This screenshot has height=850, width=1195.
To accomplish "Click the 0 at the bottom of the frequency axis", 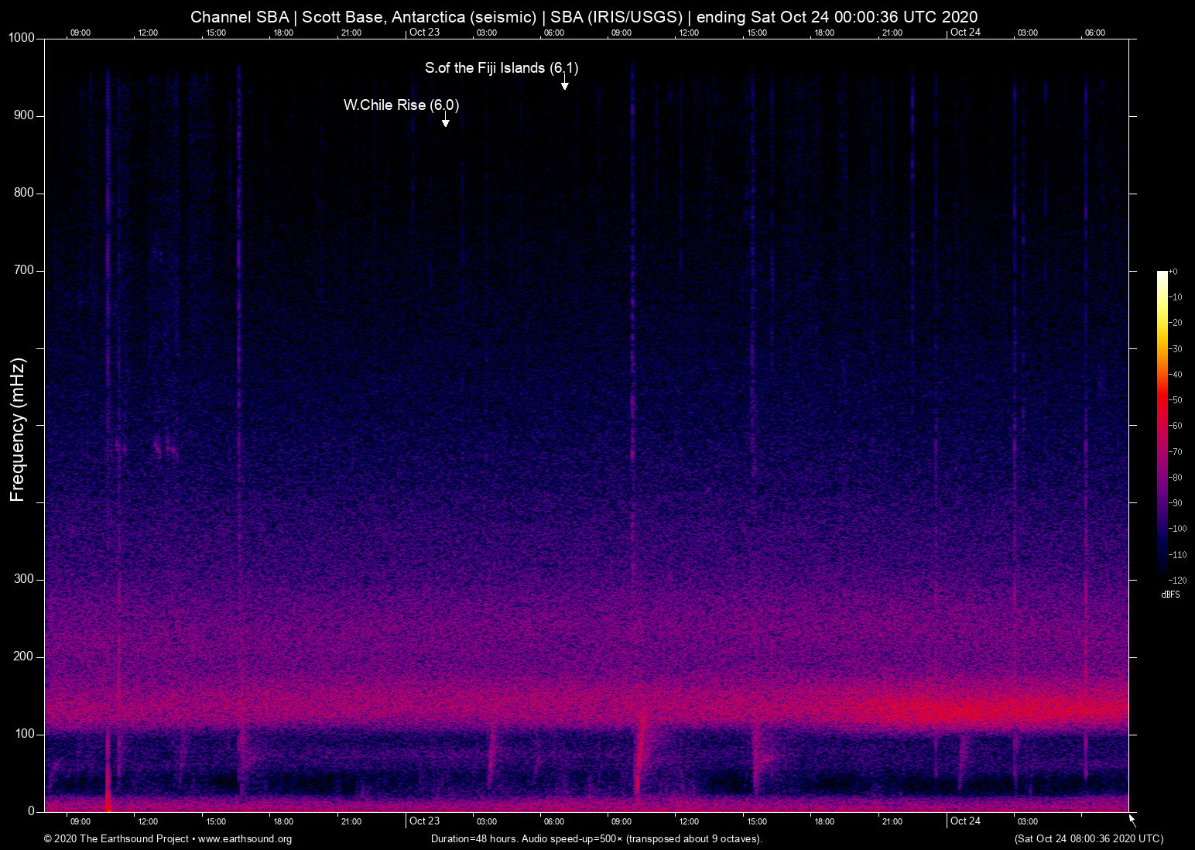I will pyautogui.click(x=30, y=811).
